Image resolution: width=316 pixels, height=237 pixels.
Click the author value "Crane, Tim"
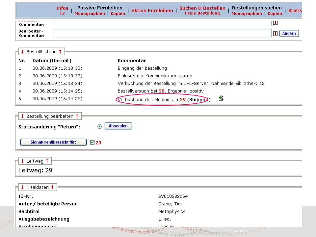pyautogui.click(x=170, y=204)
